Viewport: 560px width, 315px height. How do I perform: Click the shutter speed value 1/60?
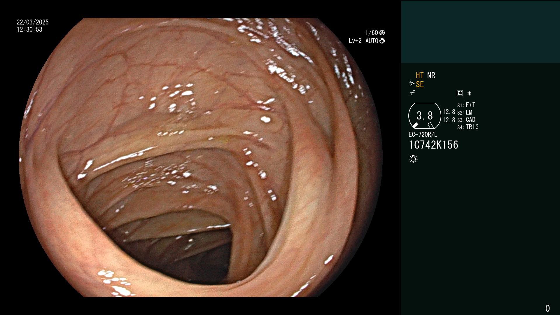point(372,33)
